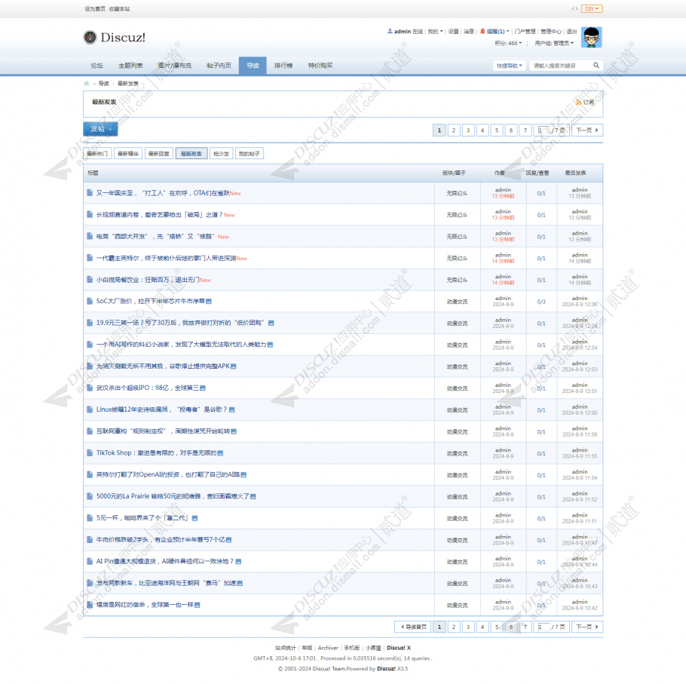Open the 用户组: 管理员 dropdown
Viewport: 686px width, 684px height.
click(554, 43)
